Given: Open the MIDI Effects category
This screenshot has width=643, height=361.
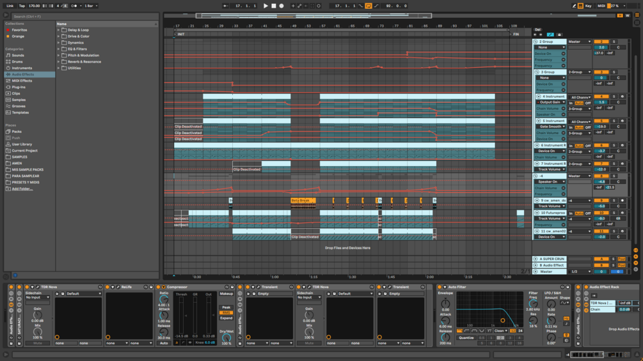Looking at the screenshot, I should 22,81.
